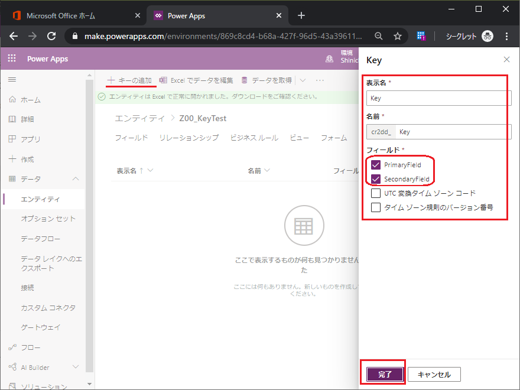This screenshot has height=390, width=520.
Task: Check the time zone rule version number checkbox
Action: pos(376,207)
